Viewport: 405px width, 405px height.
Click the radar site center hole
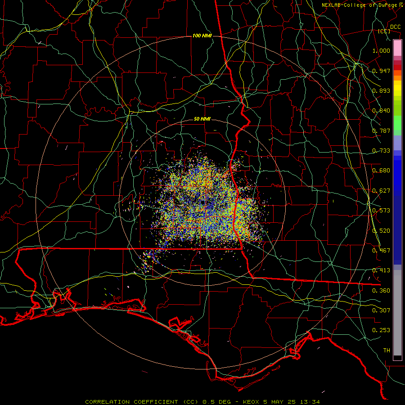point(202,202)
